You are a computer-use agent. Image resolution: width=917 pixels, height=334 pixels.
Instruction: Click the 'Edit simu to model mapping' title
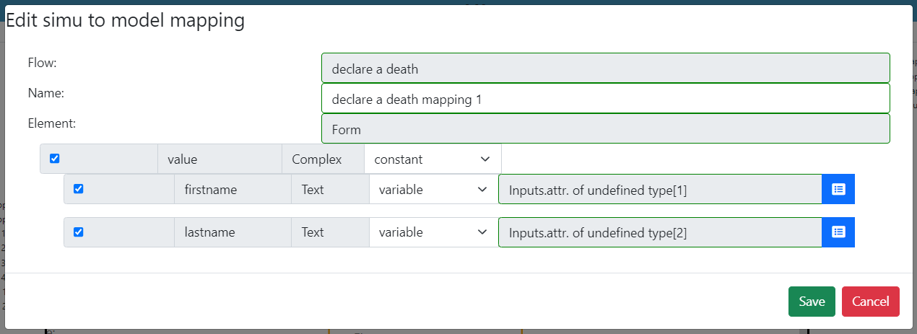pyautogui.click(x=125, y=21)
